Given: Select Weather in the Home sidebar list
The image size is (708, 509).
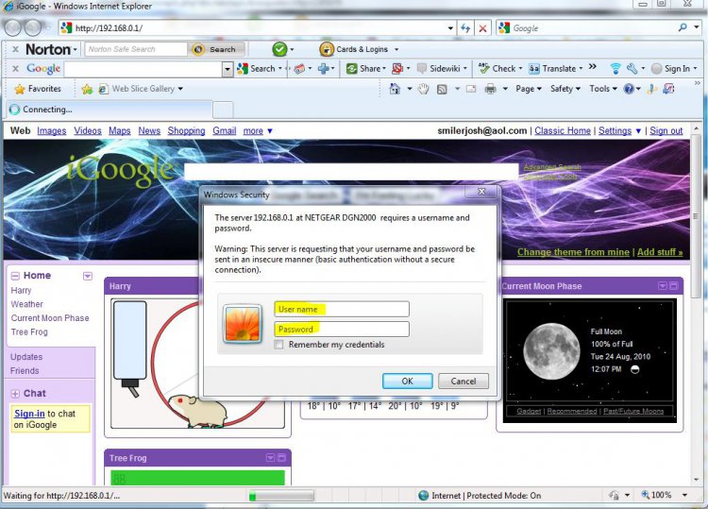Looking at the screenshot, I should click(26, 304).
